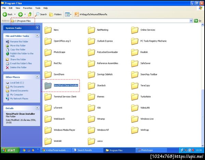Click Copy this folder link

coord(18,49)
